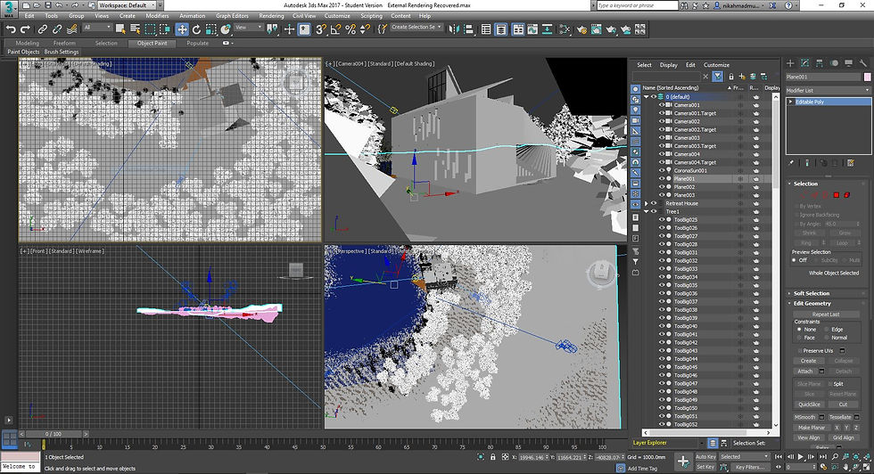Switch to Motion command panel
Screen dimensions: 874x474
click(834, 63)
